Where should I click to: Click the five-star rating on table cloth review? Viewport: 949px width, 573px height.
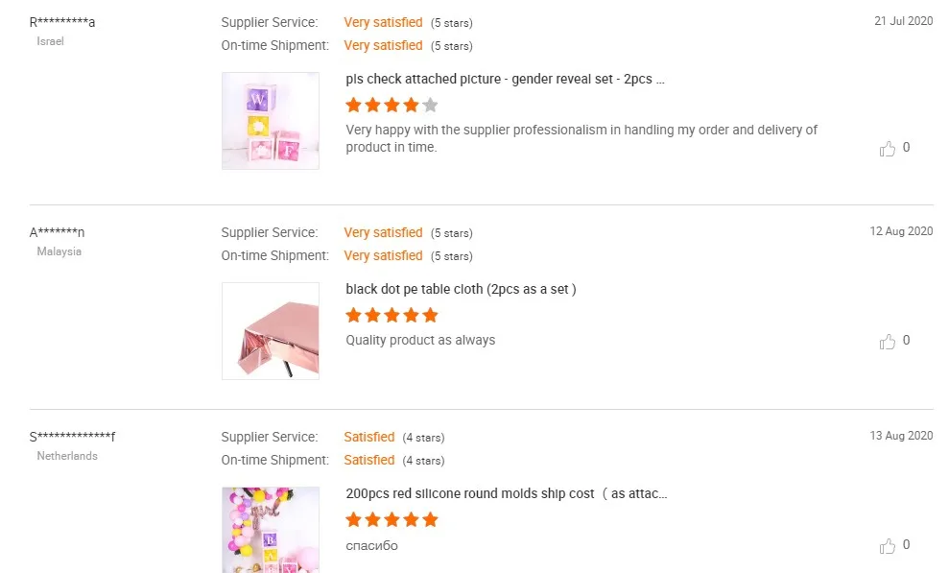(x=391, y=315)
